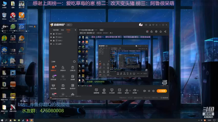Switch to the middle scene tab
The height and width of the screenshot is (122, 218).
tap(62, 30)
